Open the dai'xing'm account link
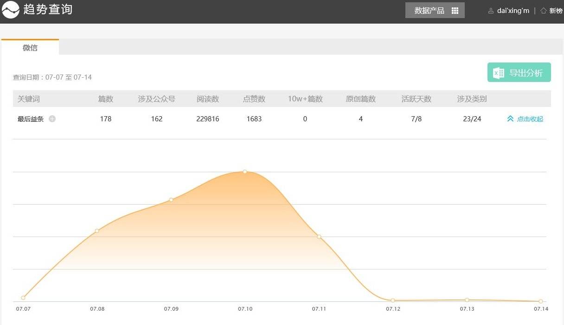The height and width of the screenshot is (325, 564). click(513, 11)
